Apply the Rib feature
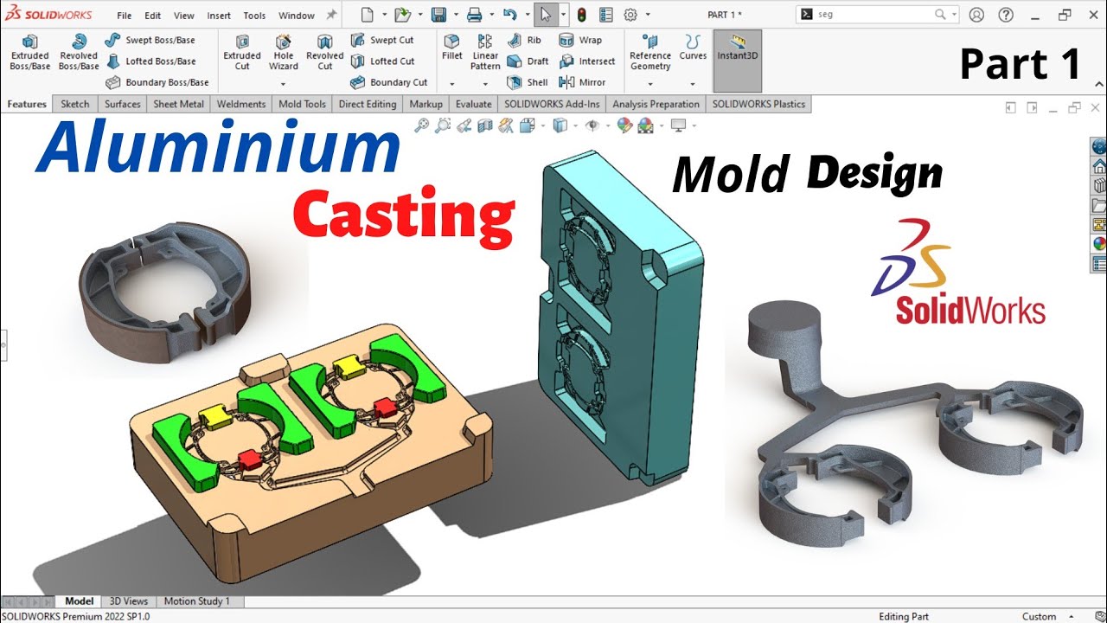 525,40
